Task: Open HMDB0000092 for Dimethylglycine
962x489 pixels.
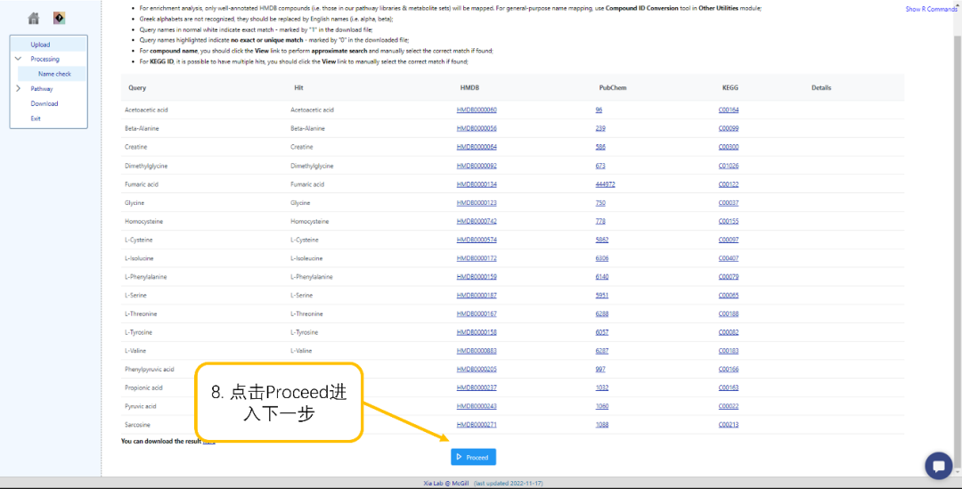Action: pyautogui.click(x=477, y=166)
